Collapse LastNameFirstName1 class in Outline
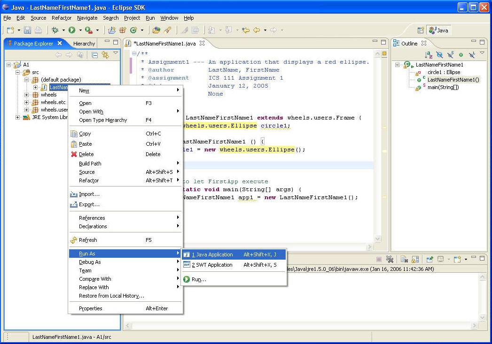Viewport: 492px width, 344px height. pyautogui.click(x=397, y=65)
